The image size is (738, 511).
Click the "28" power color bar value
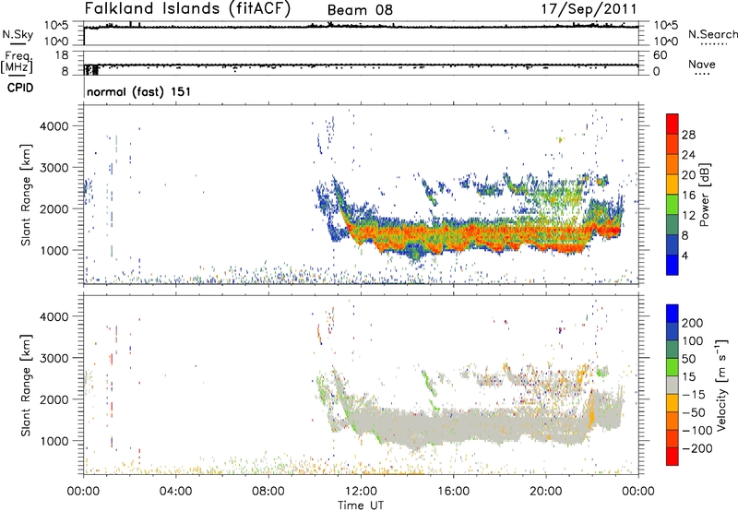[x=688, y=135]
